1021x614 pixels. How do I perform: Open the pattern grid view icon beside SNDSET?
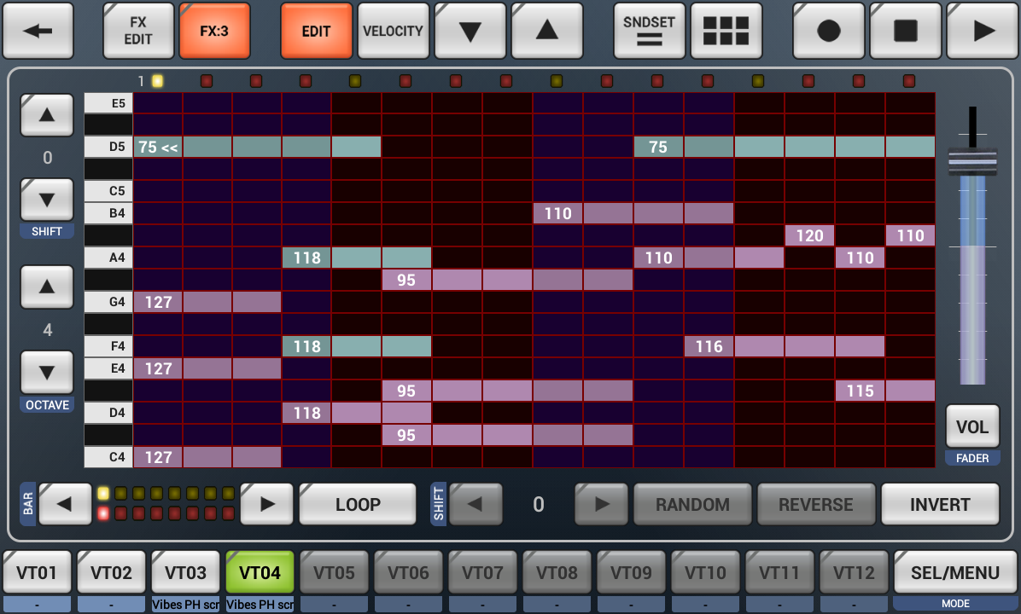[726, 31]
